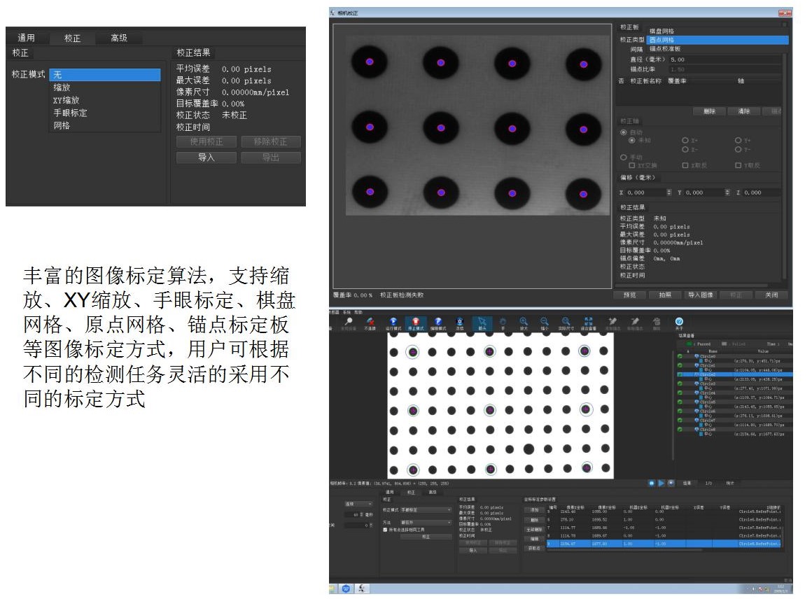
Task: Select the 手动 radio button
Action: pyautogui.click(x=622, y=157)
